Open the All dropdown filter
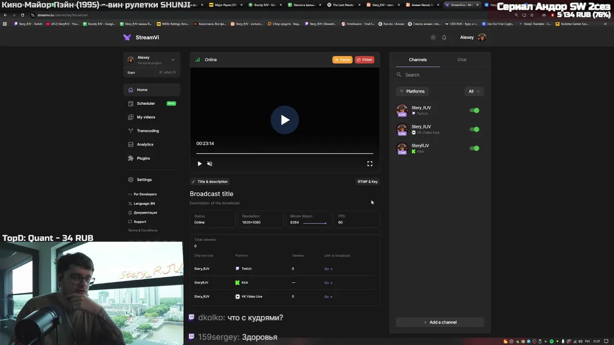The height and width of the screenshot is (345, 614). click(x=474, y=91)
